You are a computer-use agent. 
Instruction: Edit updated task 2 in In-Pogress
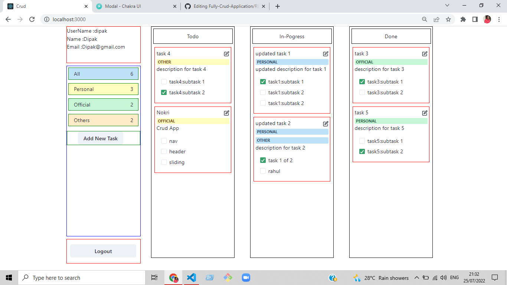click(x=326, y=124)
